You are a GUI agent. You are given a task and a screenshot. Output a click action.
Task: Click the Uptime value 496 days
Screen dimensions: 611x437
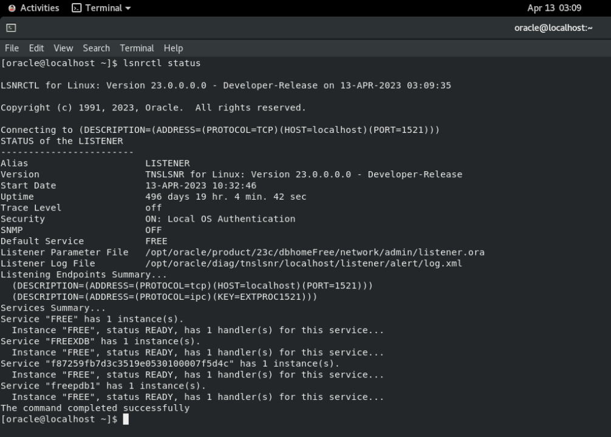[x=225, y=197]
